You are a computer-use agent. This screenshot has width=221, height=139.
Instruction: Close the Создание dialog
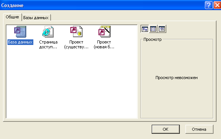pyautogui.click(x=217, y=5)
